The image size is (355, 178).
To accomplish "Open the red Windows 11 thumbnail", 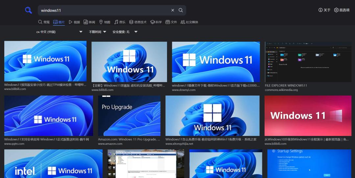I will [308, 116].
